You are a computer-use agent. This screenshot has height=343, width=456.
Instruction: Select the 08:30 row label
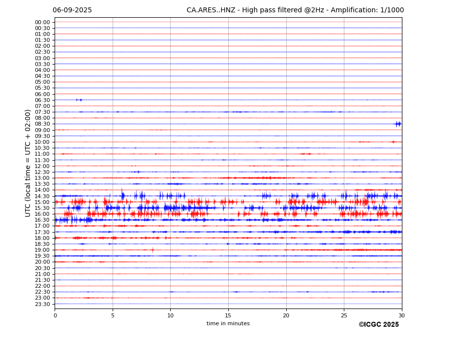tap(42, 124)
